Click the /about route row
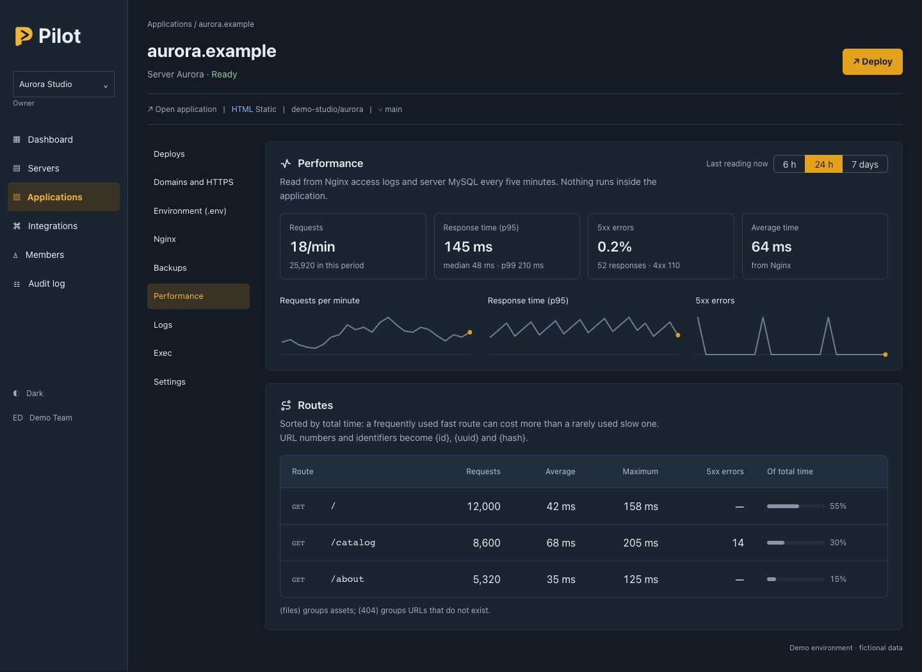 click(x=584, y=579)
